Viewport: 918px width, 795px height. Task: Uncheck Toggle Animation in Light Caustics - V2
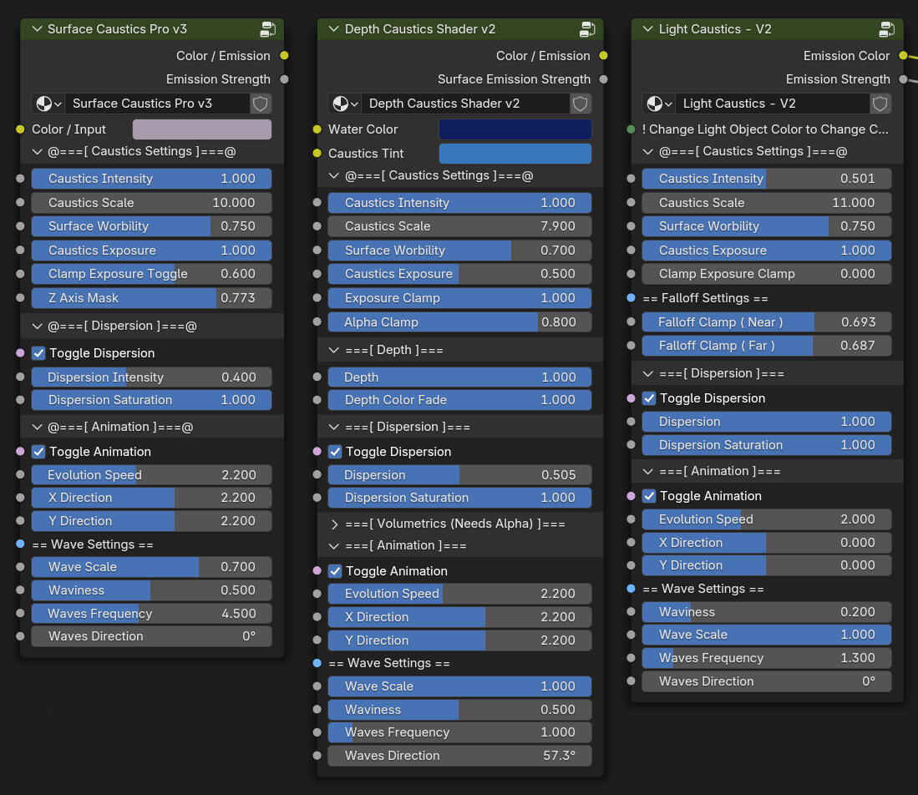pyautogui.click(x=649, y=496)
